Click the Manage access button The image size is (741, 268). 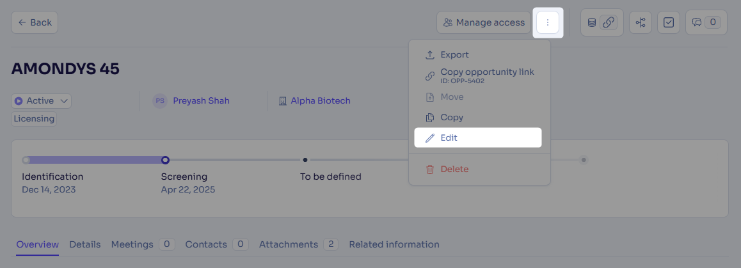pyautogui.click(x=484, y=22)
